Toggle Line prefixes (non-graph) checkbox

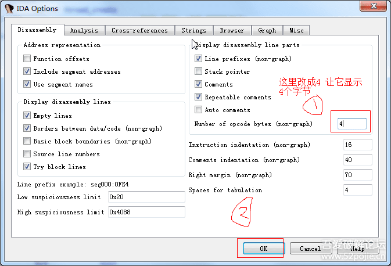coord(198,59)
